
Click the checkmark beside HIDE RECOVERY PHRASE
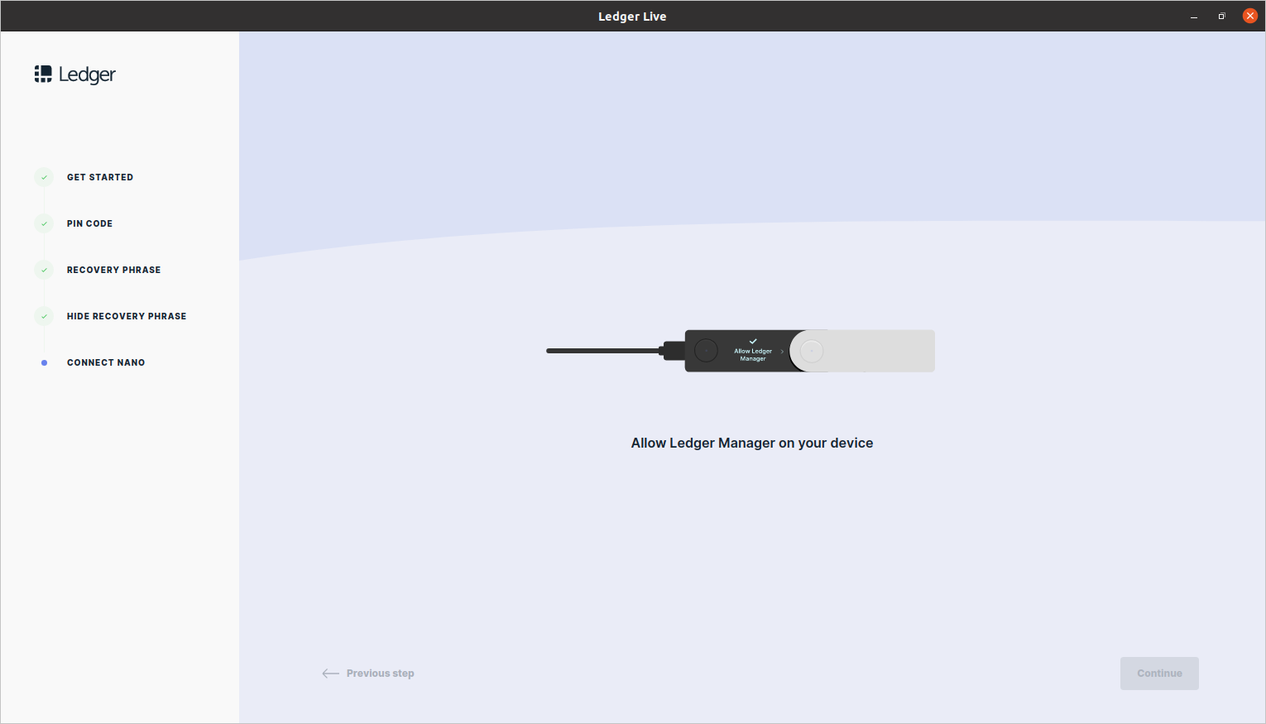(43, 316)
